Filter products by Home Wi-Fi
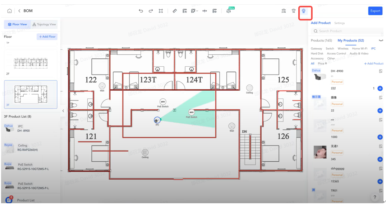 tap(359, 49)
